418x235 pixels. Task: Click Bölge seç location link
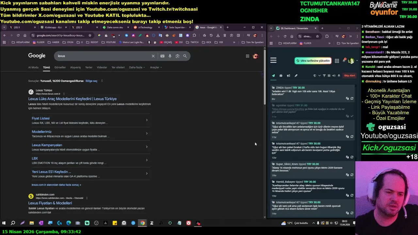click(x=91, y=81)
